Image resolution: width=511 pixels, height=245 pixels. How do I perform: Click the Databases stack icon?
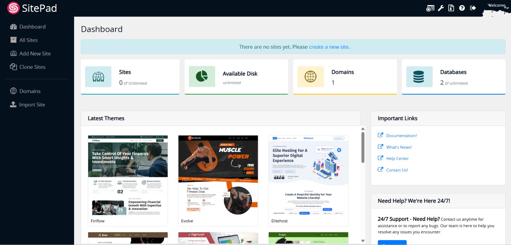(419, 77)
